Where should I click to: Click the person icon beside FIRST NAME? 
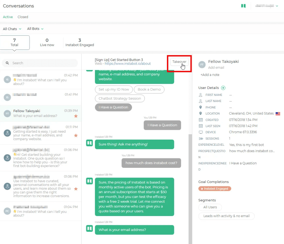(201, 95)
